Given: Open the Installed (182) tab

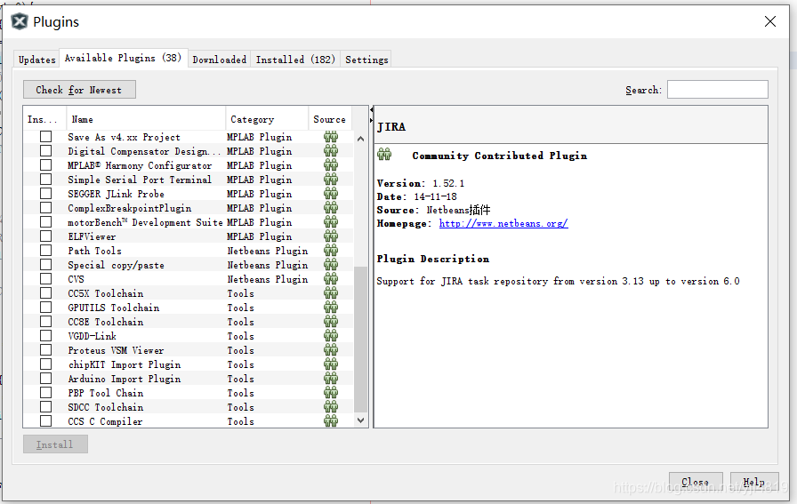Looking at the screenshot, I should tap(295, 60).
